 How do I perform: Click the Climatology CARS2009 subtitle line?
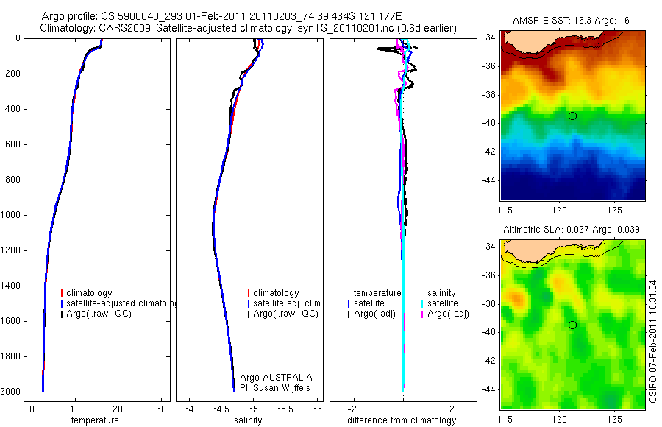point(249,28)
